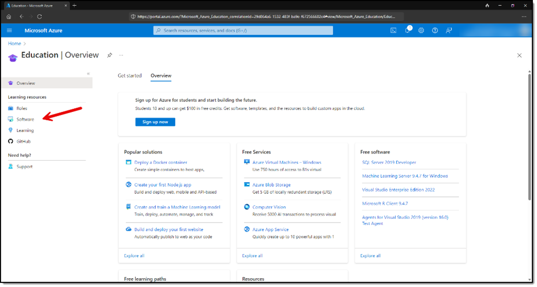
Task: Select GitHub in the sidebar
Action: point(23,142)
